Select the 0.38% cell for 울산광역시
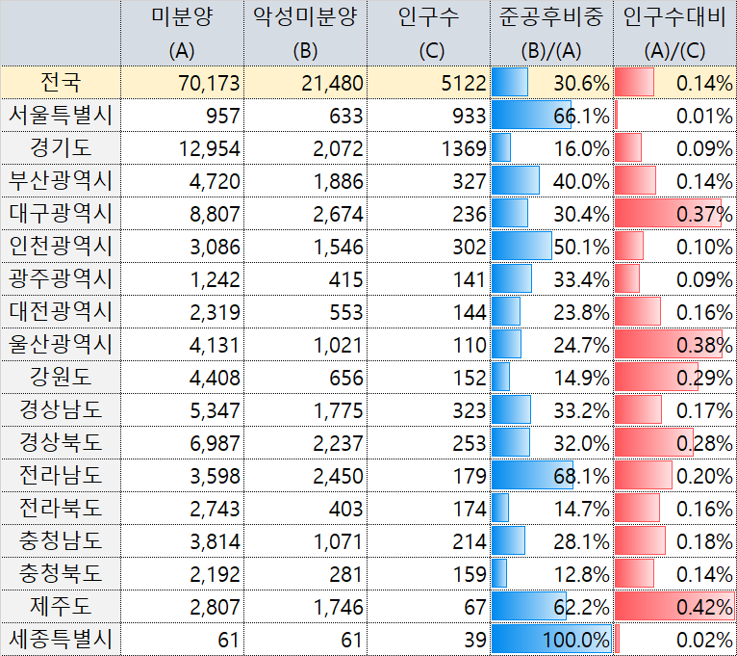This screenshot has height=656, width=737. (675, 345)
